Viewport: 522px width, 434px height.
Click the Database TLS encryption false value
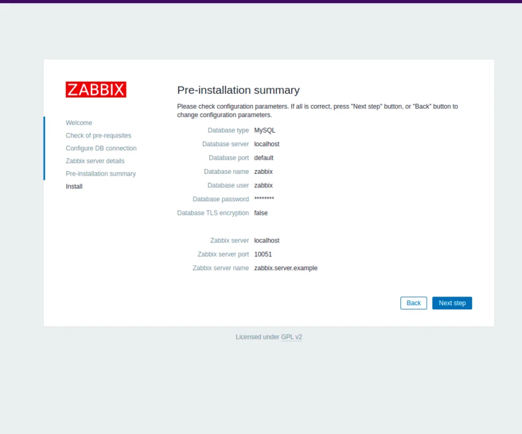(x=260, y=213)
